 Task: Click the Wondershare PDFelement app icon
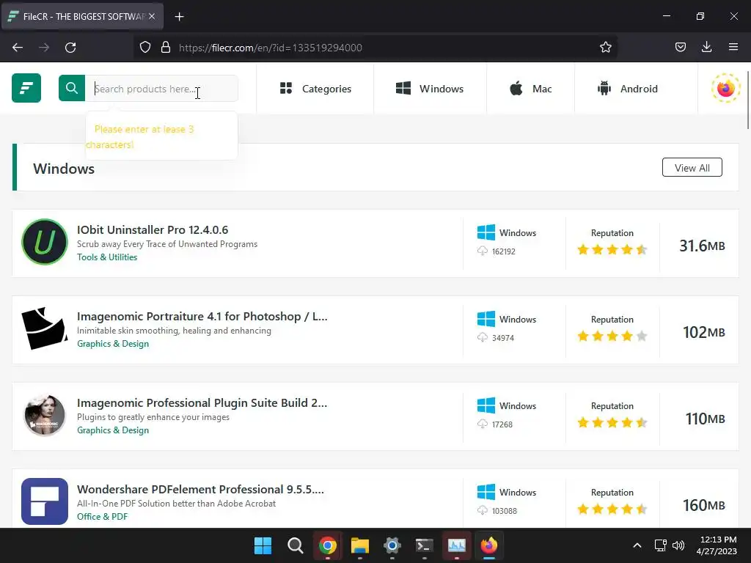[45, 501]
